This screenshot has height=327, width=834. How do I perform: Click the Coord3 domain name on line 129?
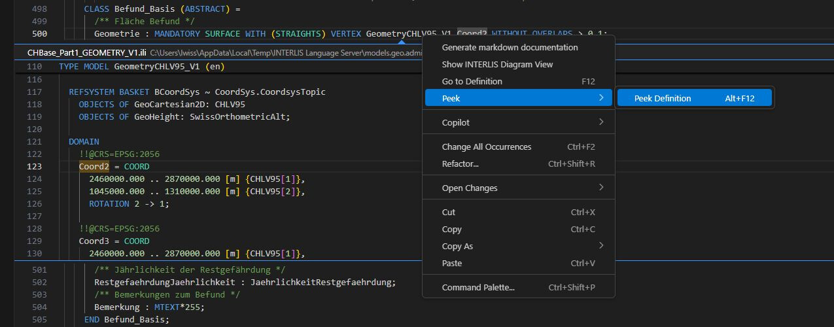coord(93,241)
